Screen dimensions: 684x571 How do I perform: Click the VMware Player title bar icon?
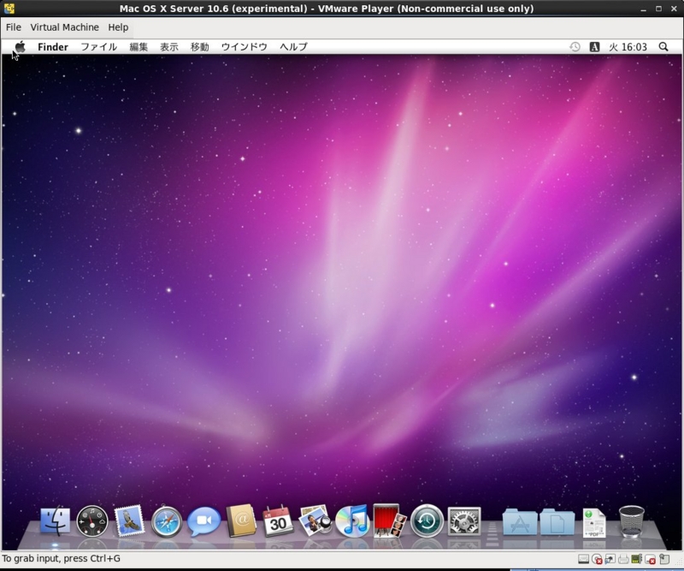9,9
